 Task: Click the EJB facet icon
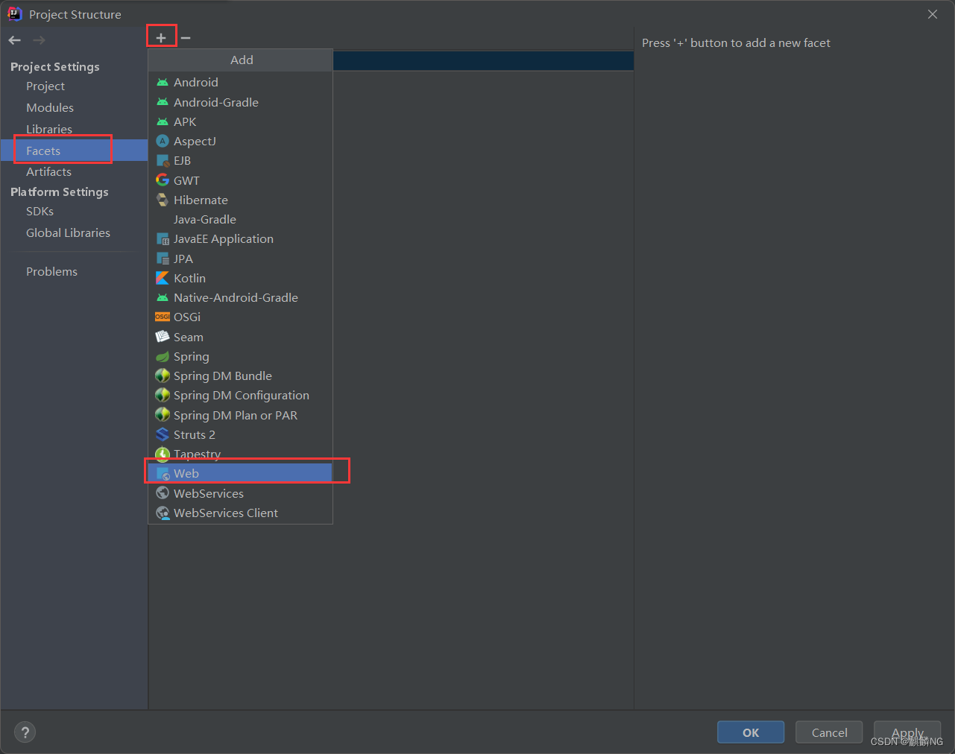coord(163,160)
